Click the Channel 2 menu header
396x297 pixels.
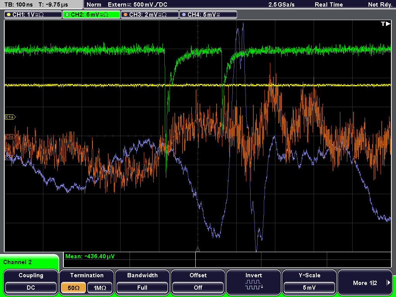[x=29, y=262]
